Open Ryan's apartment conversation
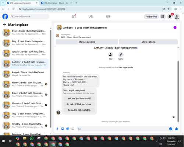The width and height of the screenshot is (184, 147). pos(25,33)
